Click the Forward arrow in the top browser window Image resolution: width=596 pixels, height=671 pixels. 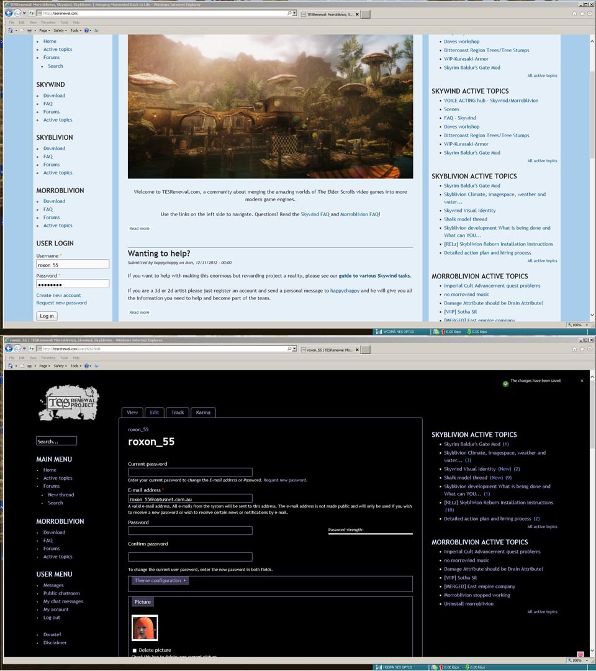[17, 13]
